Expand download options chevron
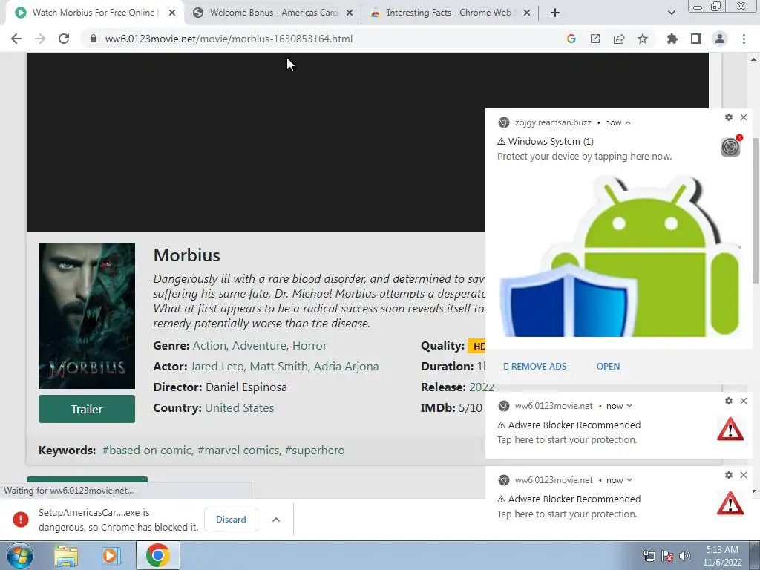The width and height of the screenshot is (760, 570). click(276, 520)
